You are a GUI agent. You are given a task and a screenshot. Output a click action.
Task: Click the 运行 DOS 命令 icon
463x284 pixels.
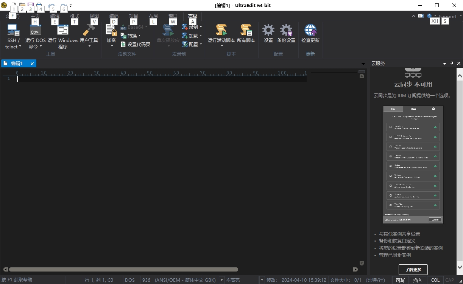(35, 30)
